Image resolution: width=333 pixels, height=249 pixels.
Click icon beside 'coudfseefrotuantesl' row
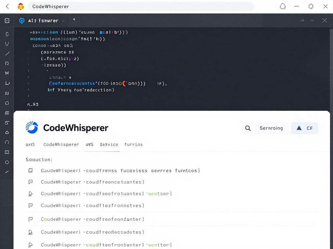(x=31, y=194)
